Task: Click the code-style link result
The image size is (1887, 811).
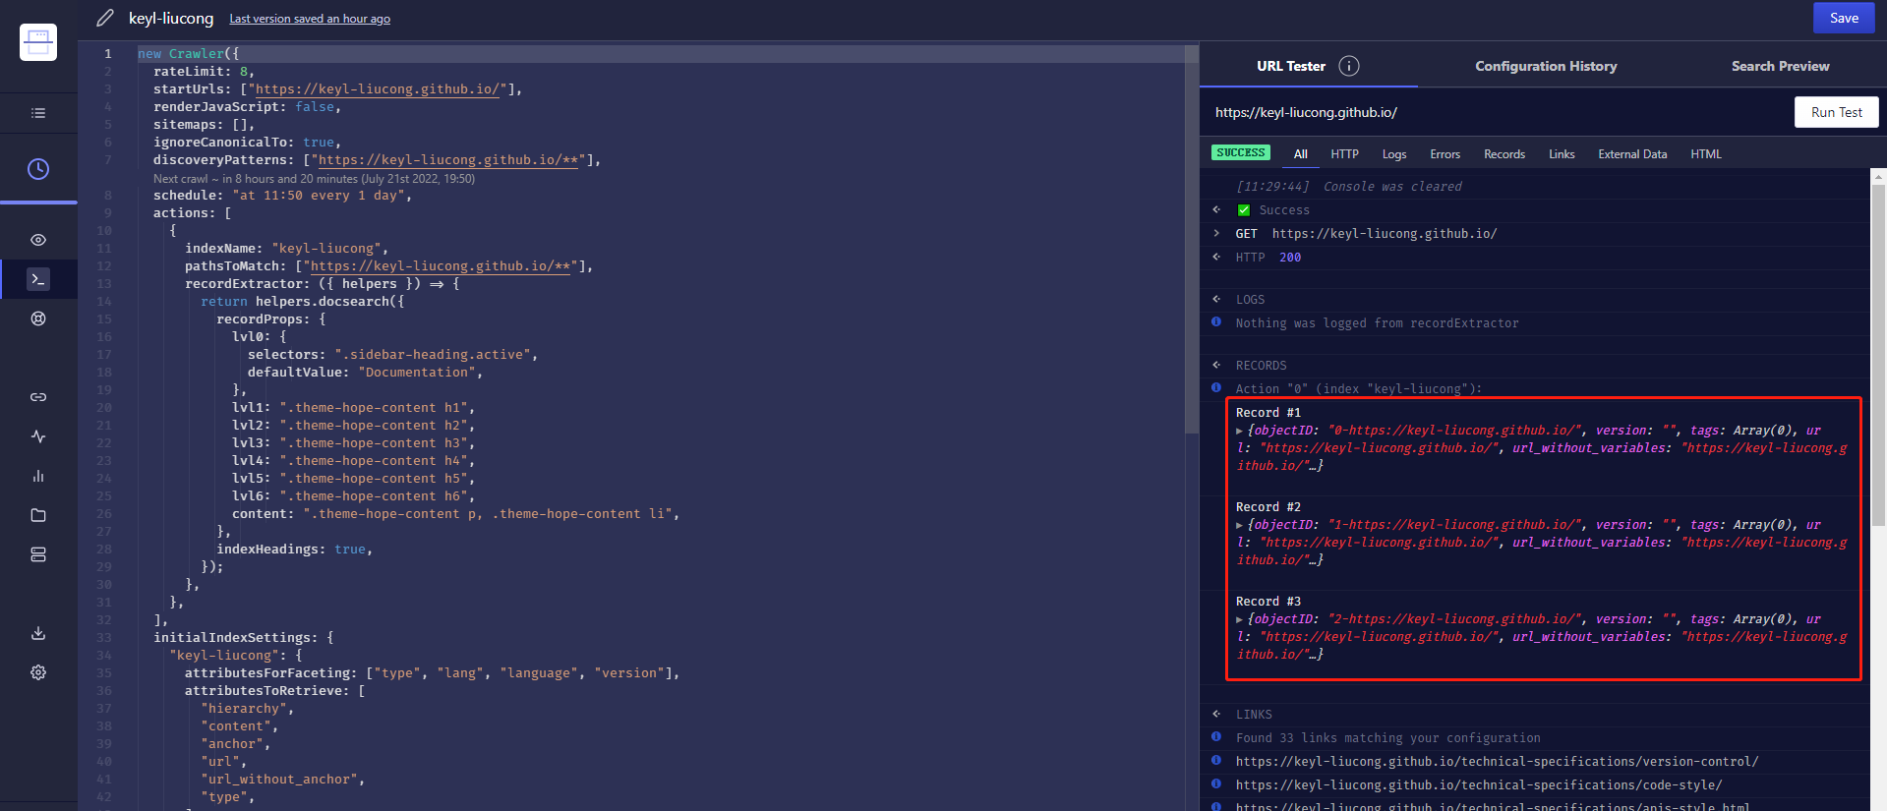Action: tap(1478, 785)
